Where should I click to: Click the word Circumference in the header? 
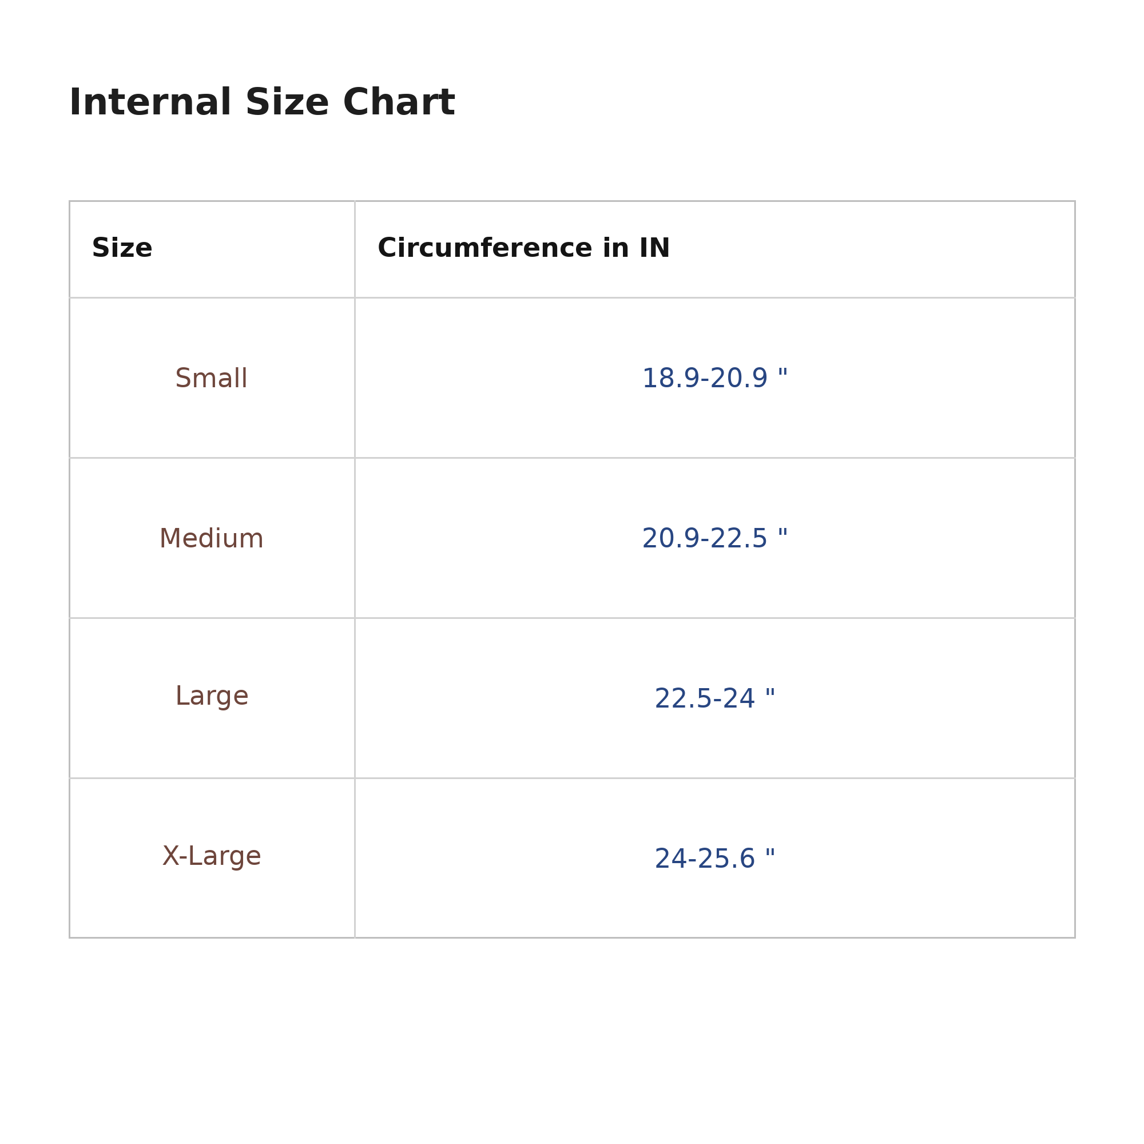(485, 248)
